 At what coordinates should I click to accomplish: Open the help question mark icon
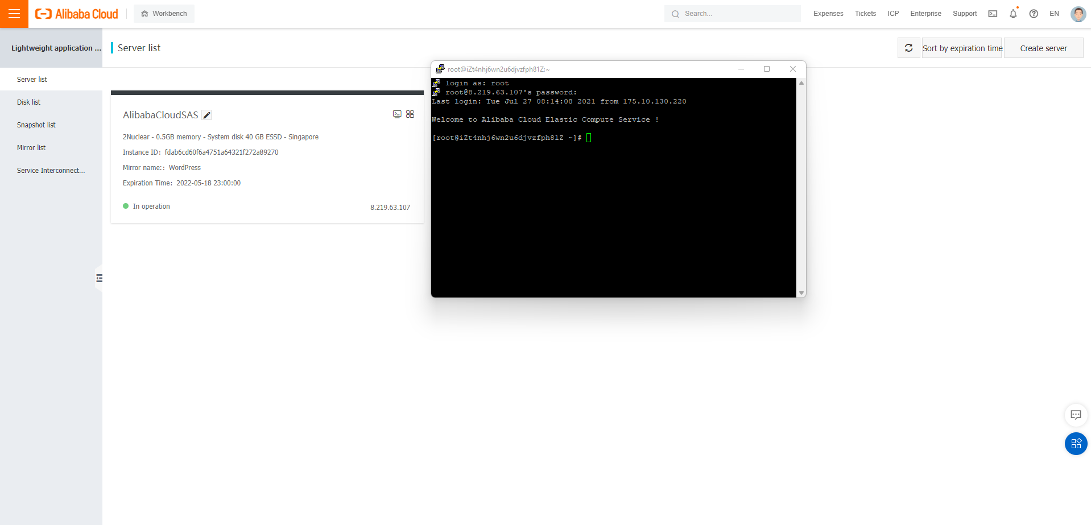pos(1034,14)
